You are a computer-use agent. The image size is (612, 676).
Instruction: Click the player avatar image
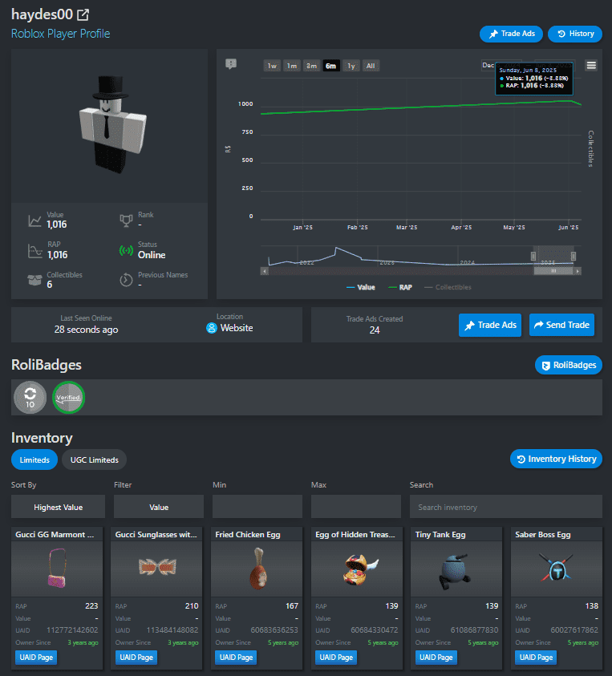point(112,125)
